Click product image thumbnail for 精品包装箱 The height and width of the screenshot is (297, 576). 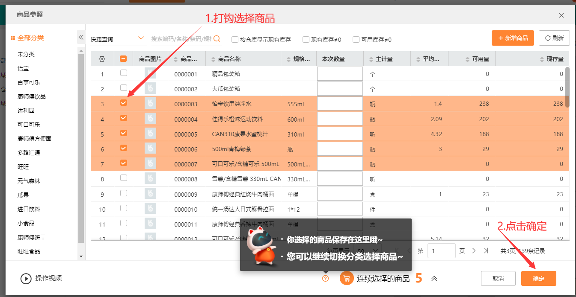coord(150,73)
